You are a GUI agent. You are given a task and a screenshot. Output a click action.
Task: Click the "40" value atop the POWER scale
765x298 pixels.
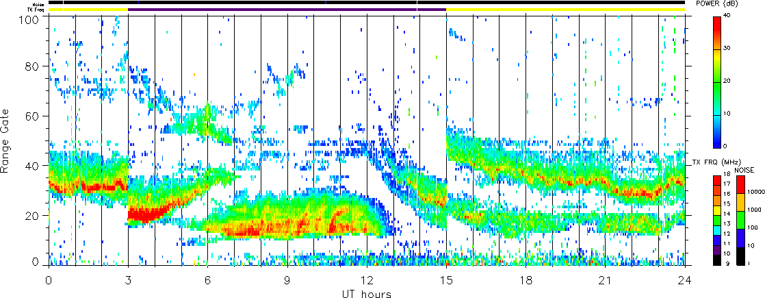[725, 15]
